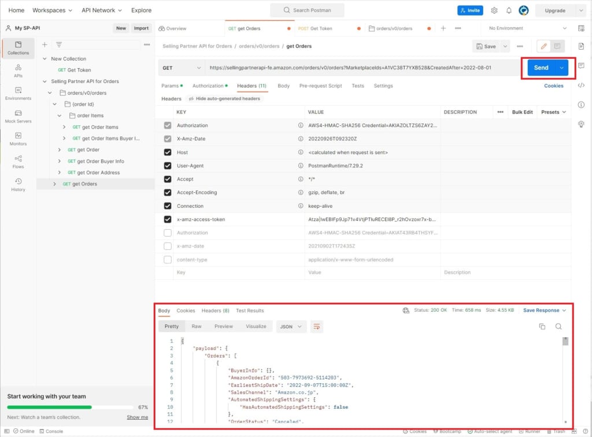Open the code snippet icon
The height and width of the screenshot is (437, 592).
coord(582,85)
